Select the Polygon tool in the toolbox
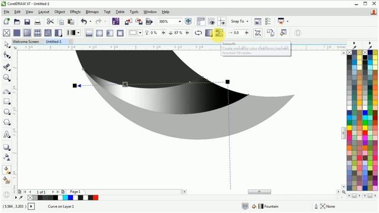The image size is (379, 213). click(7, 122)
